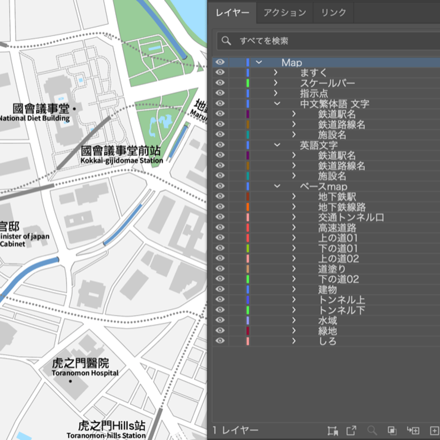Hide the 中文繁体語 文字 group
The width and height of the screenshot is (440, 440).
(x=220, y=103)
